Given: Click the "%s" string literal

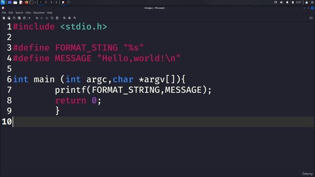Looking at the screenshot, I should pyautogui.click(x=133, y=48).
